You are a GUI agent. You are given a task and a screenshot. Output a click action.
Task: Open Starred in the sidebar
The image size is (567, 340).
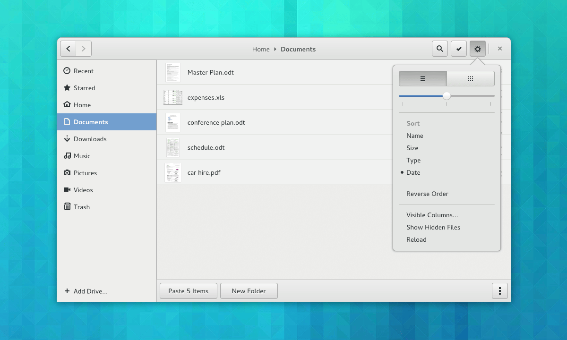click(x=84, y=88)
